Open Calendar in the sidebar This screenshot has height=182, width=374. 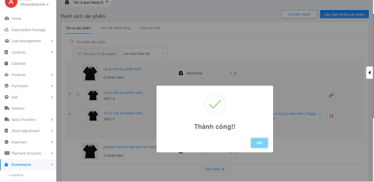[18, 64]
